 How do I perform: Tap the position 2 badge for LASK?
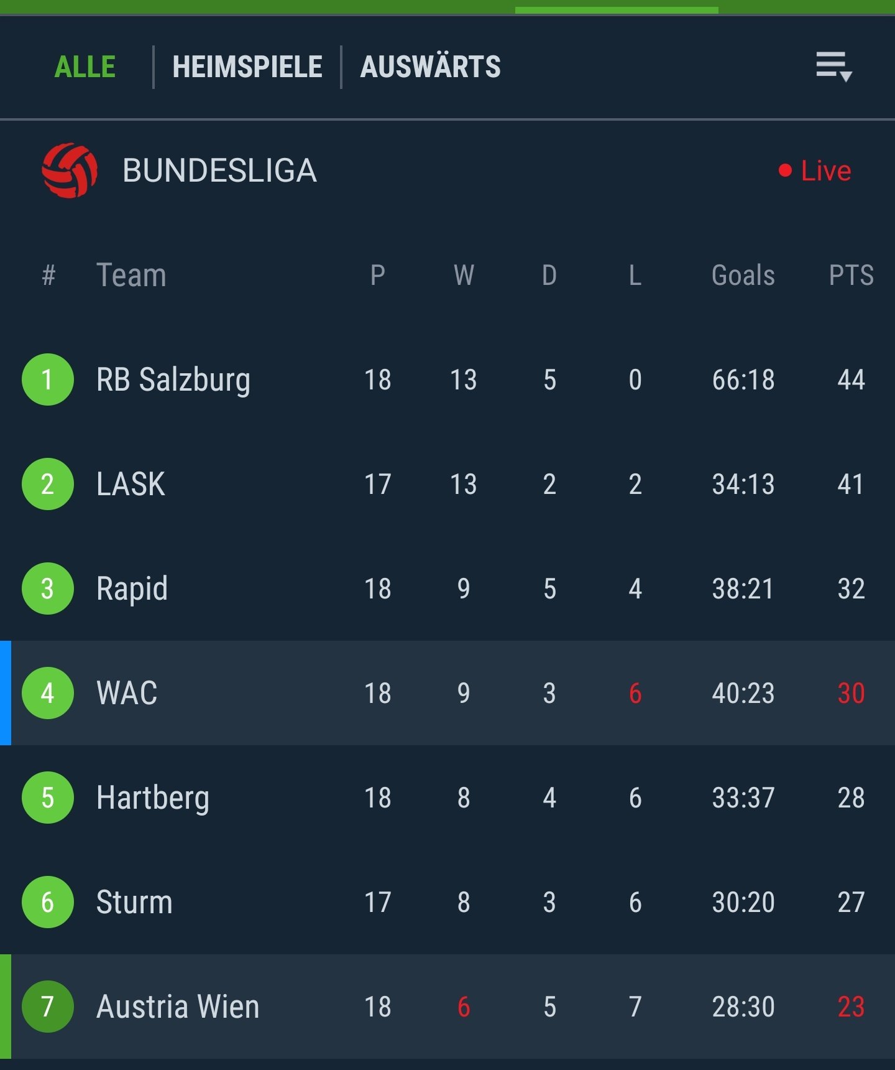coord(48,484)
